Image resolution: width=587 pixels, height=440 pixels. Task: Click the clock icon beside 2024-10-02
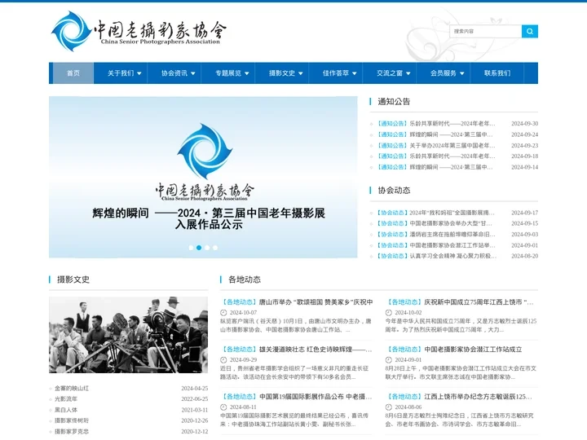(x=389, y=313)
